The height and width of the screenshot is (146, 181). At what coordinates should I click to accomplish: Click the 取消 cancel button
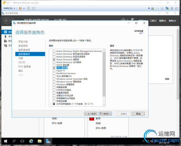[138, 114]
